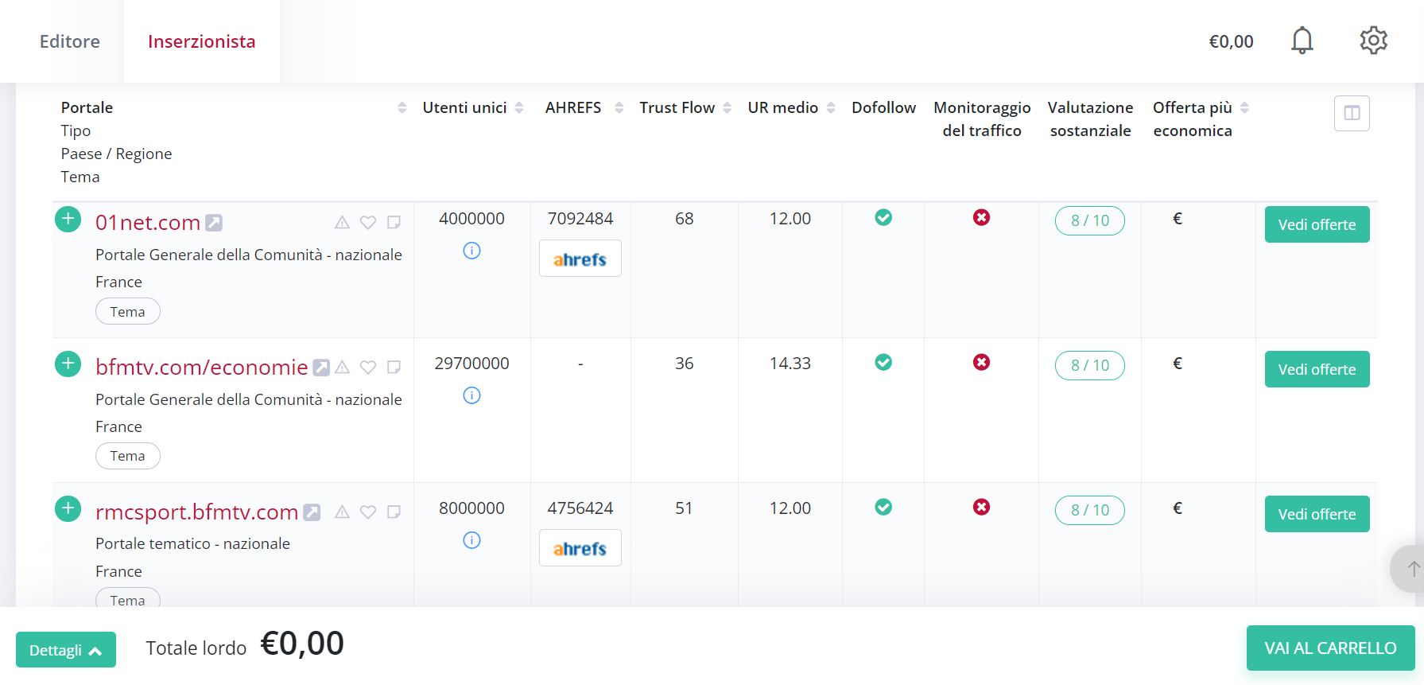Open bfmtv.com/economie external link icon
Viewport: 1424px width, 685px height.
321,368
